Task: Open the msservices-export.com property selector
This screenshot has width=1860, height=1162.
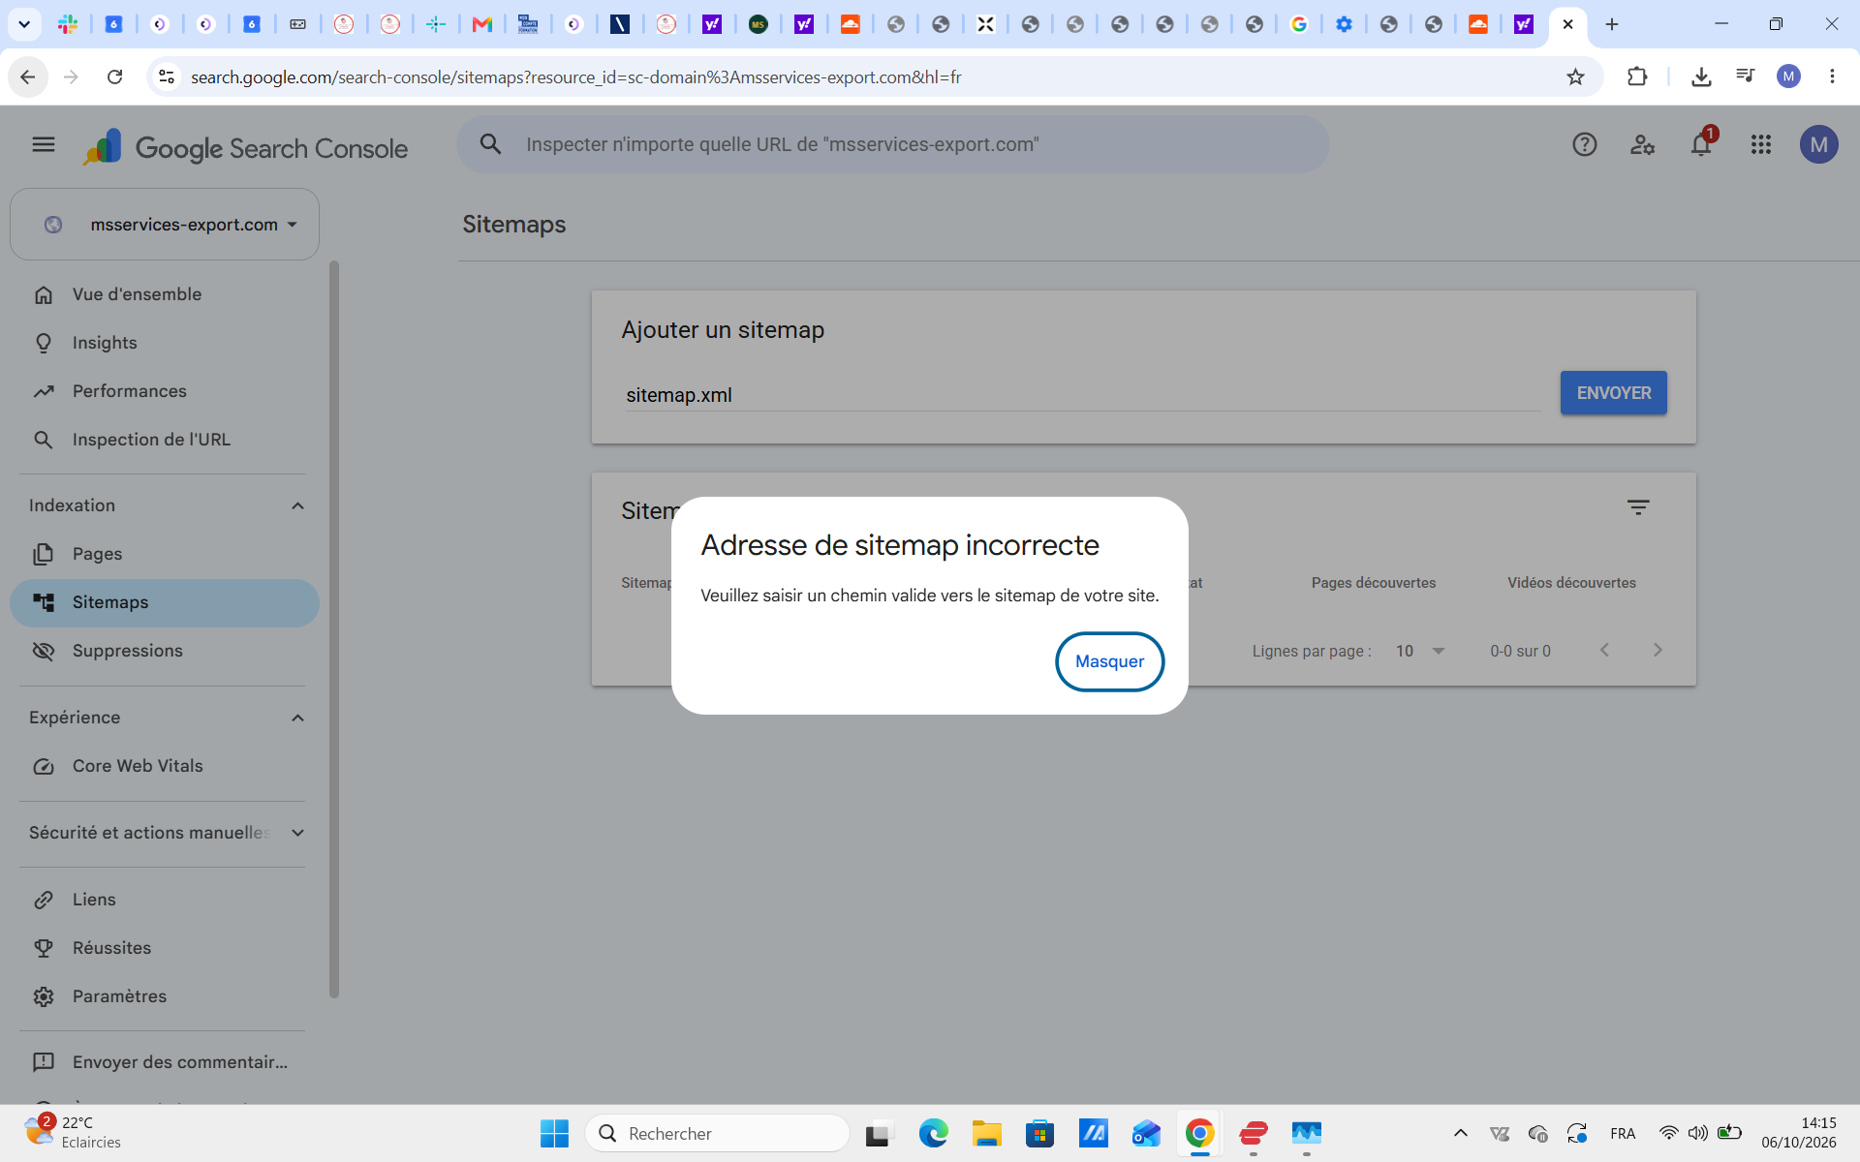Action: point(165,225)
